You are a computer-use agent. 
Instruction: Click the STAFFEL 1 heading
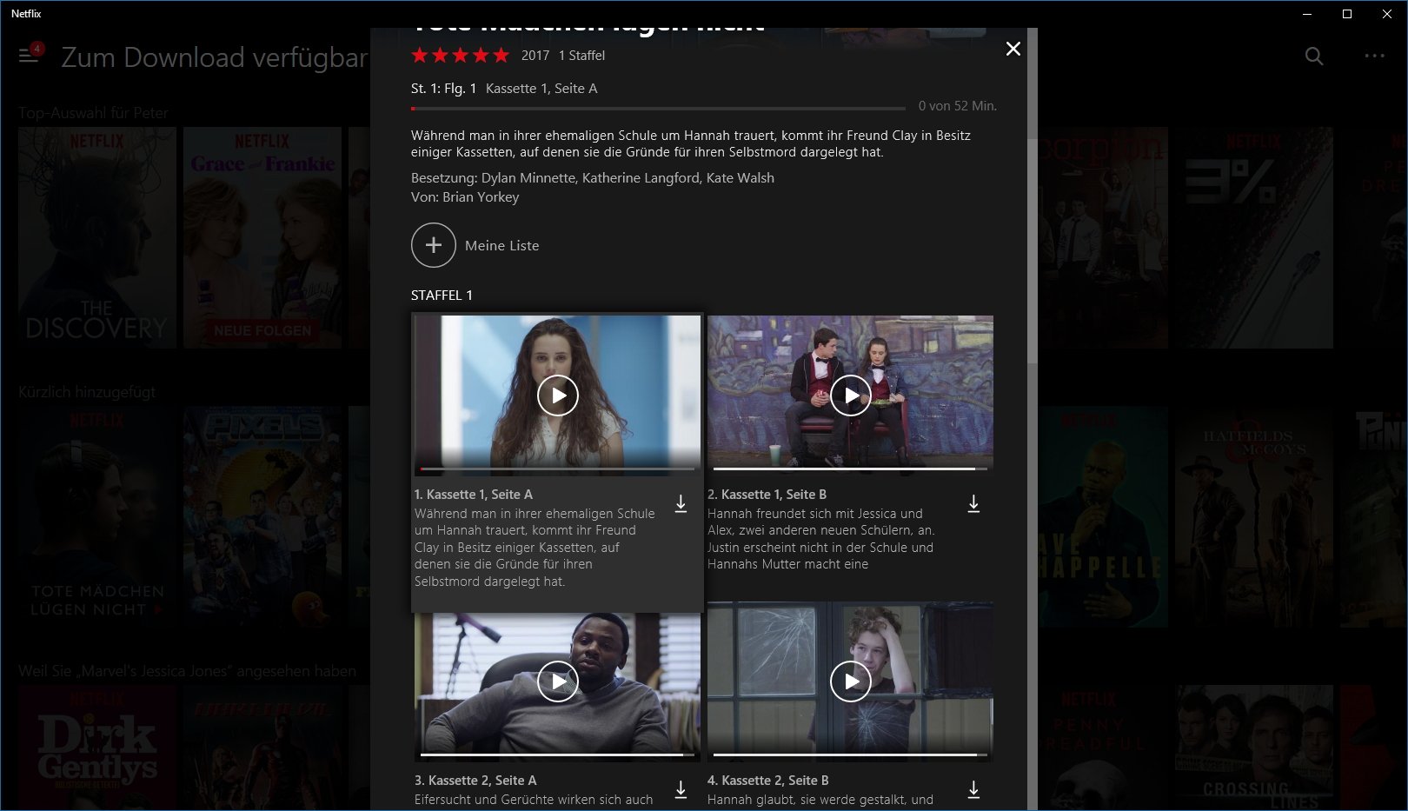pos(442,296)
